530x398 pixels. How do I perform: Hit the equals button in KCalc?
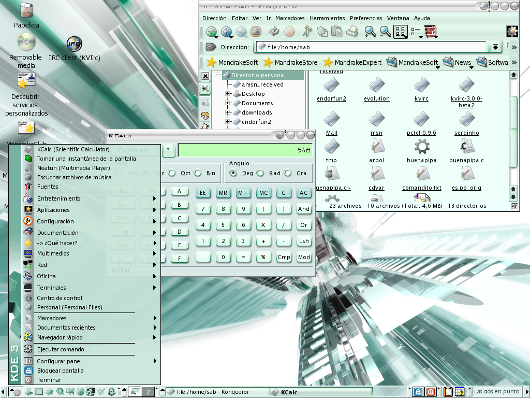coord(243,257)
